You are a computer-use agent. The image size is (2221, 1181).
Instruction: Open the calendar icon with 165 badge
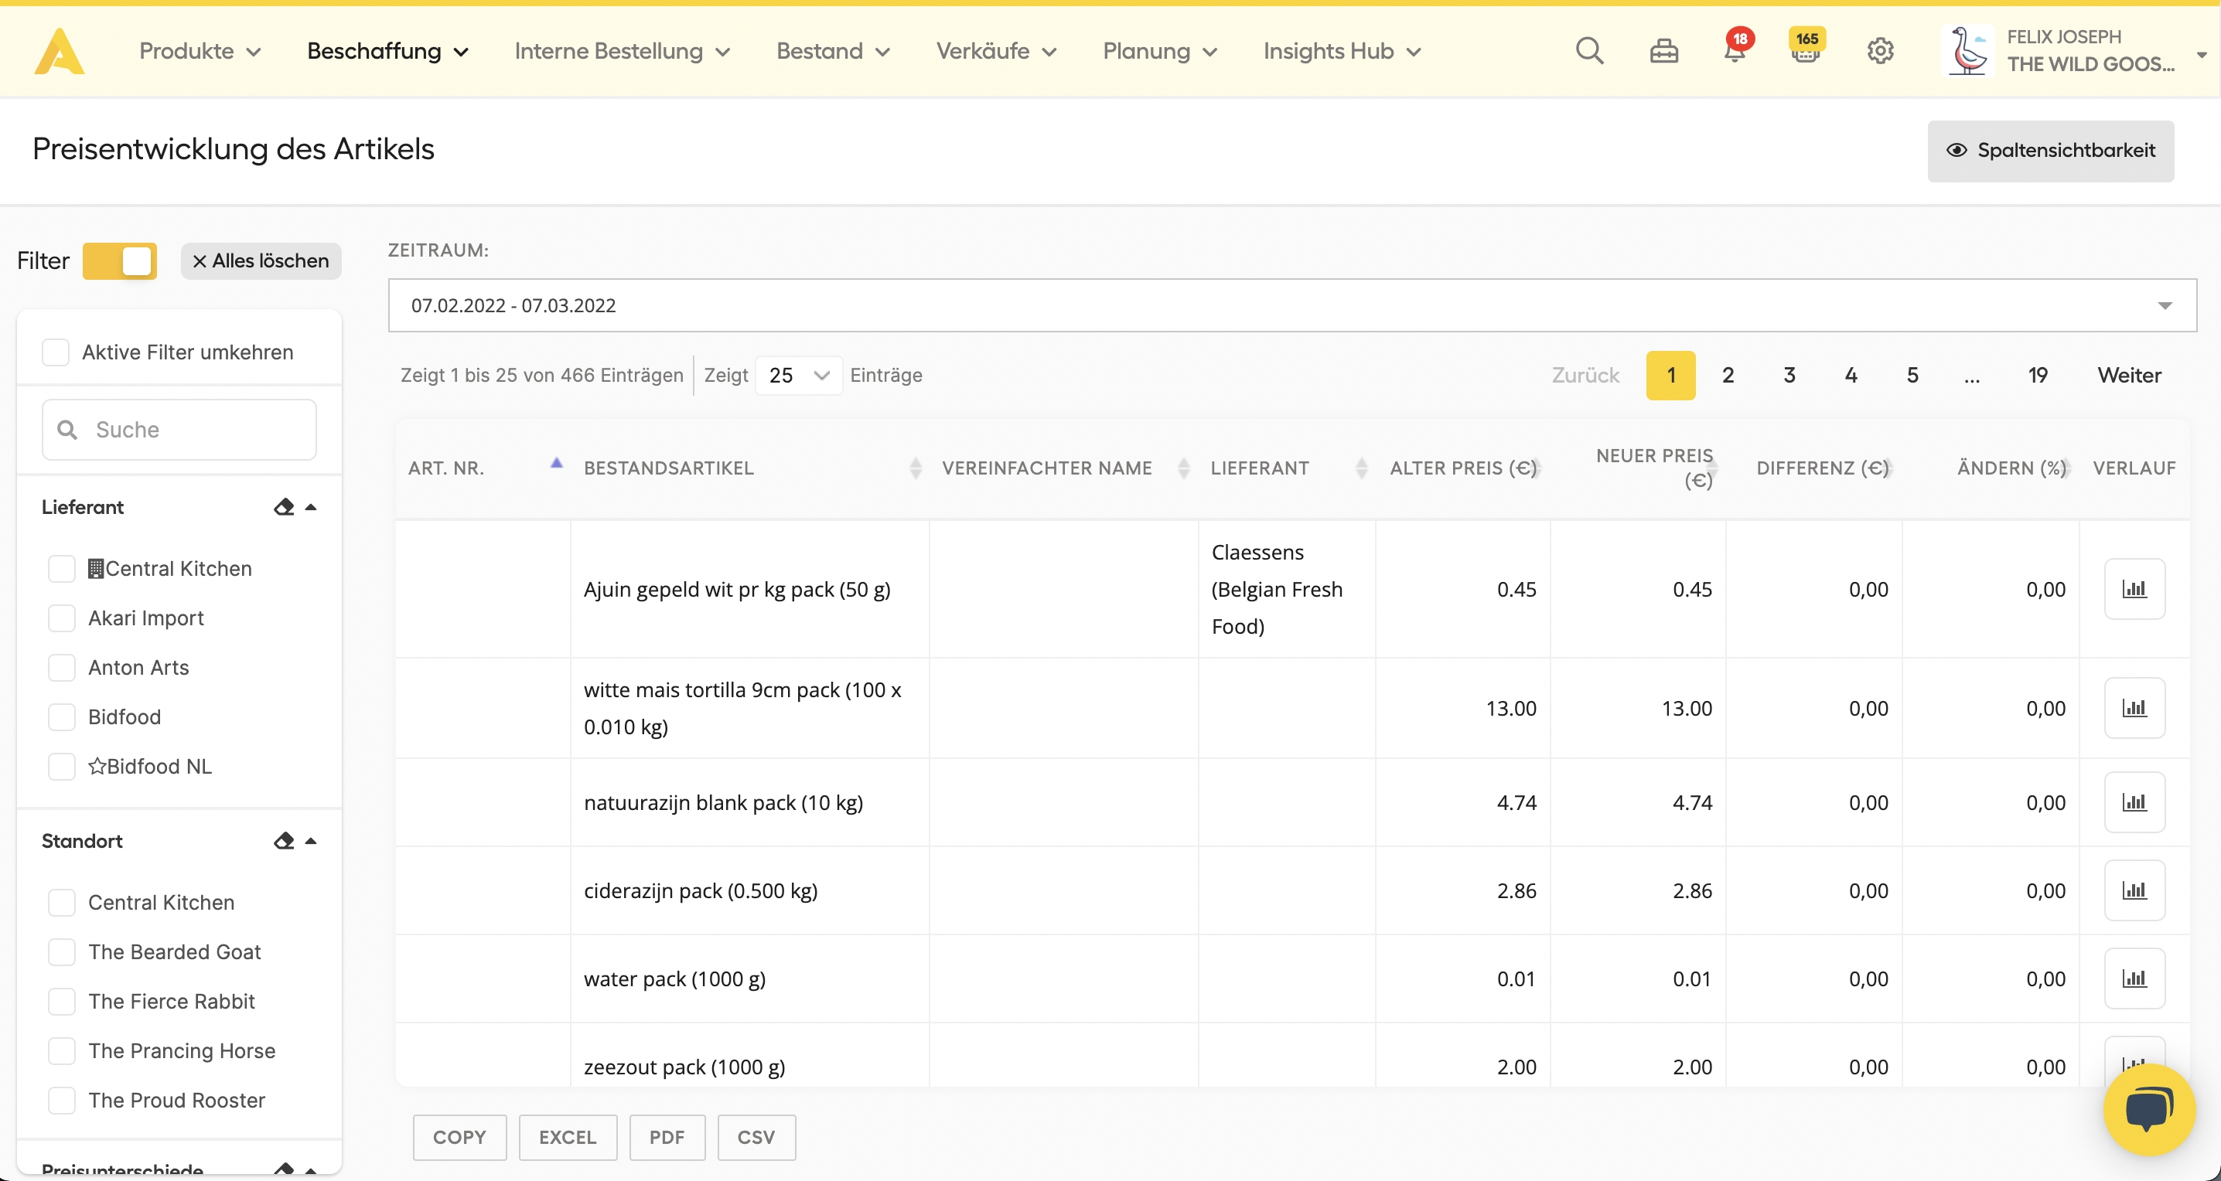coord(1806,52)
